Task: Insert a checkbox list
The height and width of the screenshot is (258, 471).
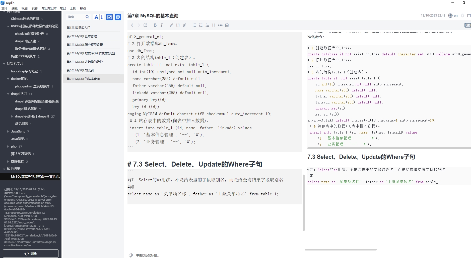Action: (207, 25)
